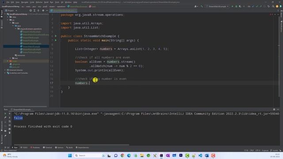Click scroll down arrow in Run console toolbar
The width and height of the screenshot is (283, 159).
point(10,117)
